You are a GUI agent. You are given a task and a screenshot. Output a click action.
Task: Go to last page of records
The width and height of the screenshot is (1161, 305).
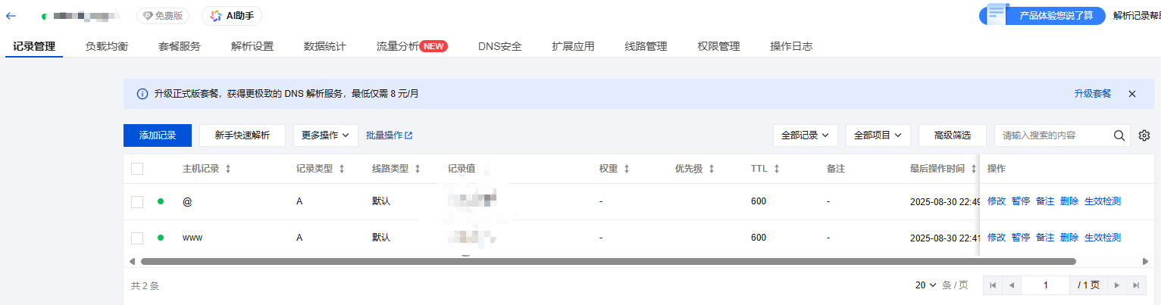pos(1135,285)
